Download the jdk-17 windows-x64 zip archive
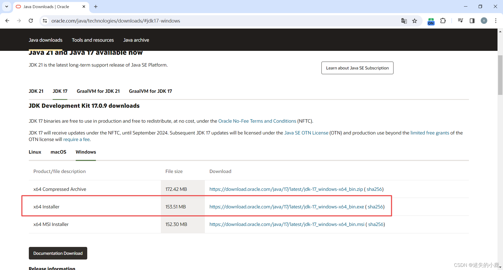Viewport: 503px width, 270px height. (286, 189)
